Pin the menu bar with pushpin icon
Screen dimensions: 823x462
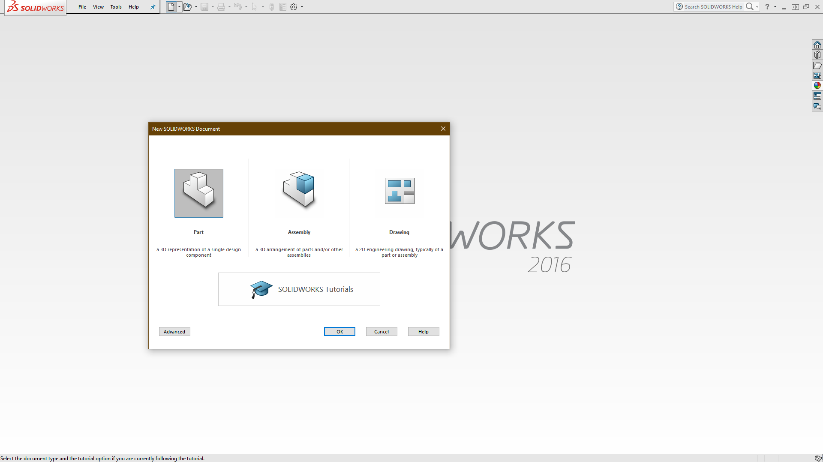[153, 7]
